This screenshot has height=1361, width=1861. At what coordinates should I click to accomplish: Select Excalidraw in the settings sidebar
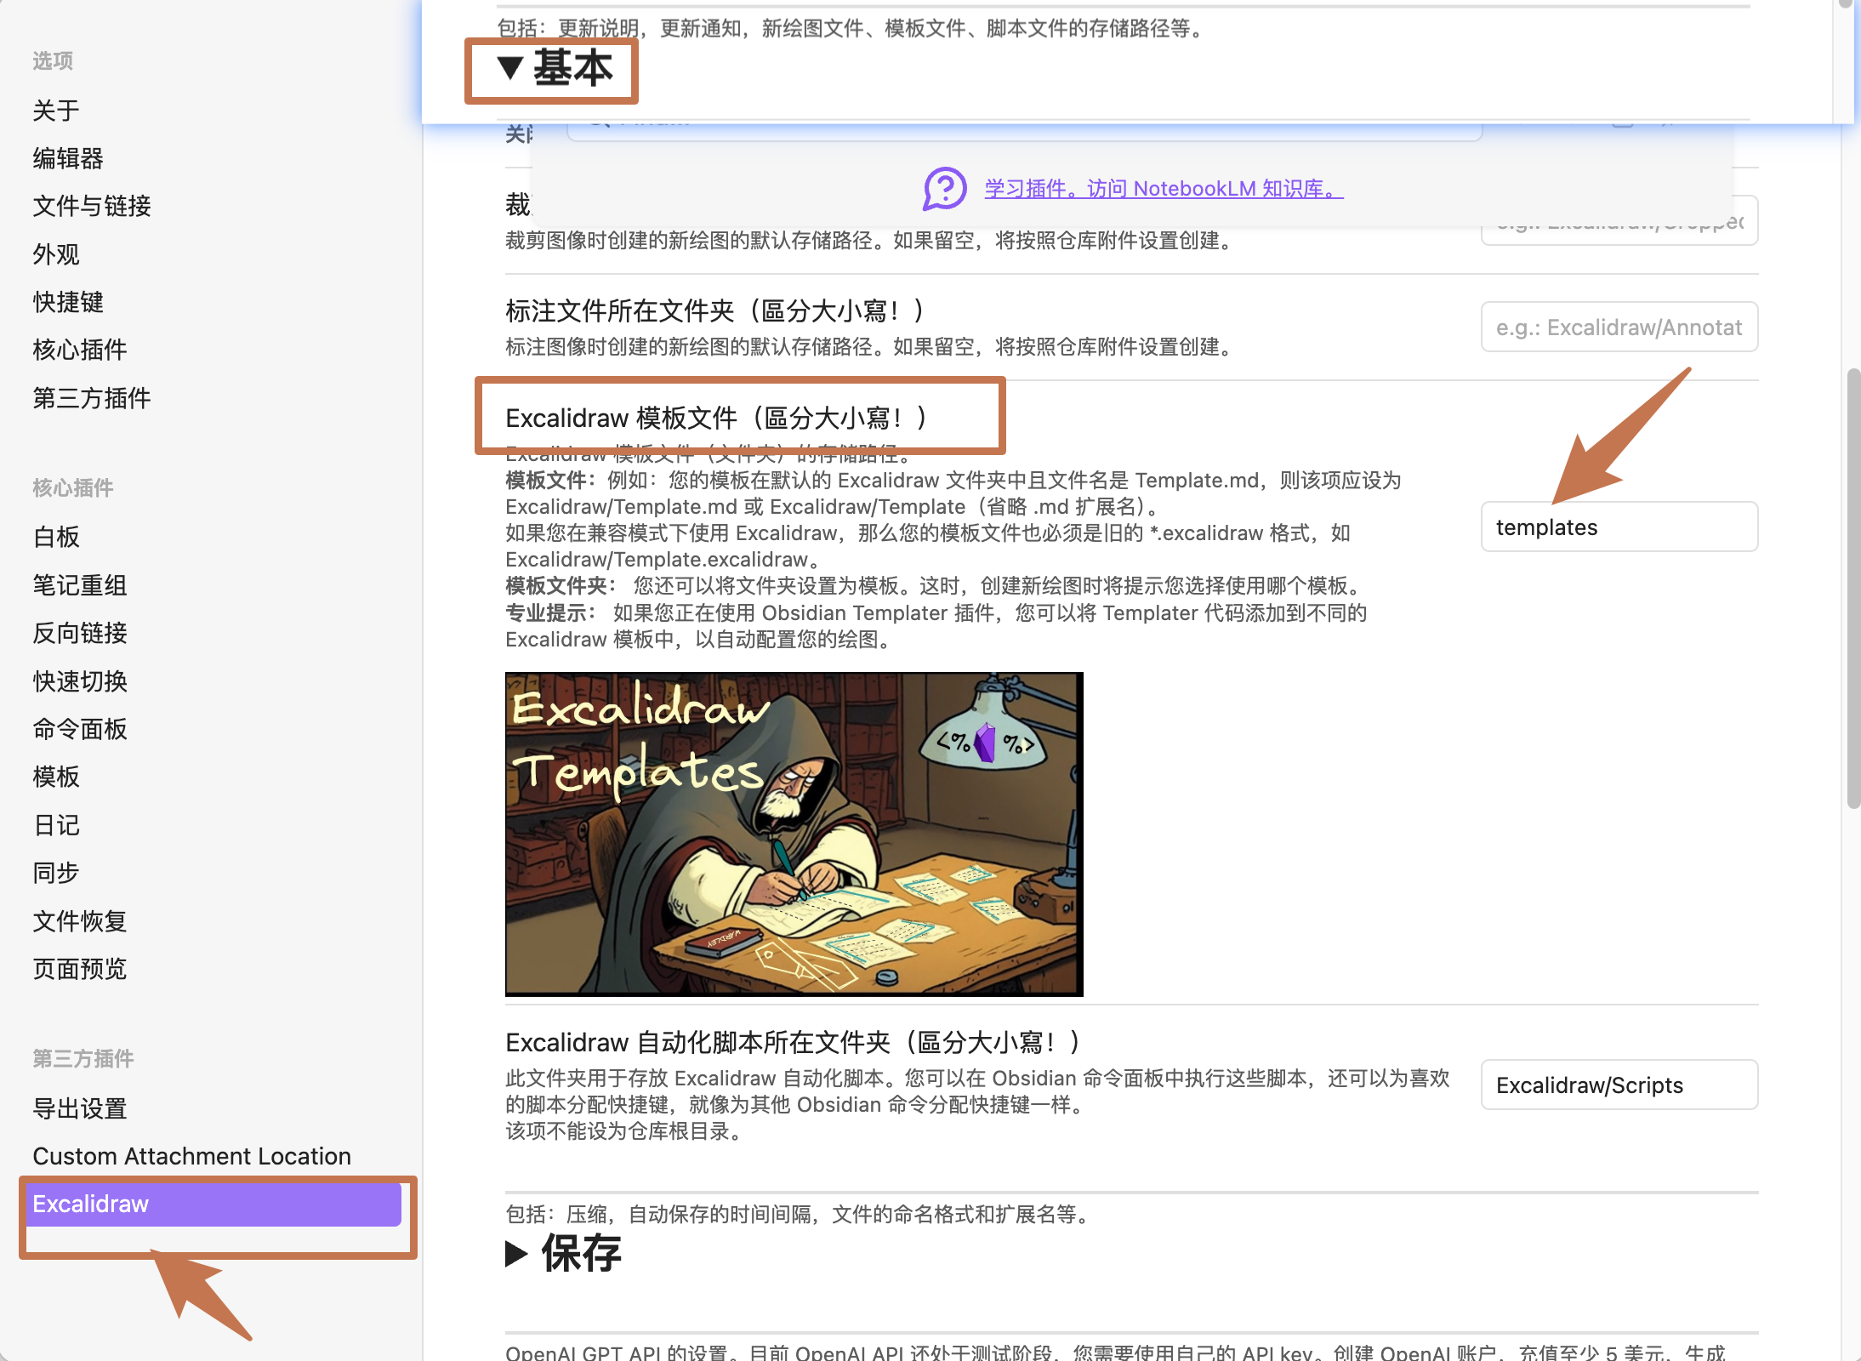click(213, 1204)
